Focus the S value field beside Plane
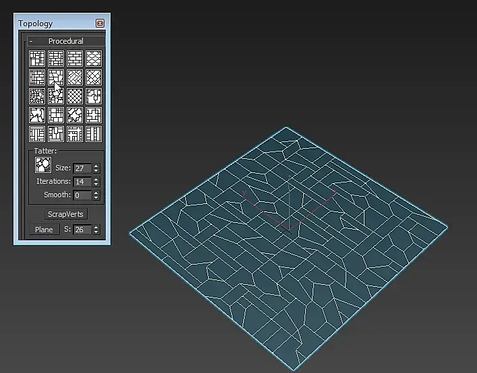Viewport: 477px width, 373px height. [x=82, y=230]
